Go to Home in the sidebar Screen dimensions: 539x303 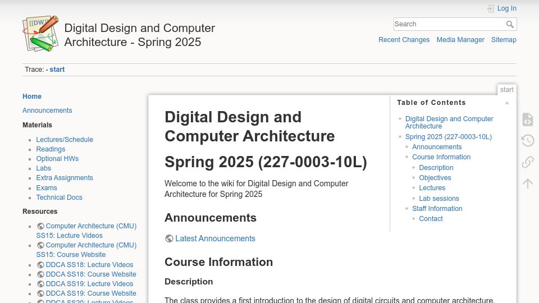pos(32,97)
